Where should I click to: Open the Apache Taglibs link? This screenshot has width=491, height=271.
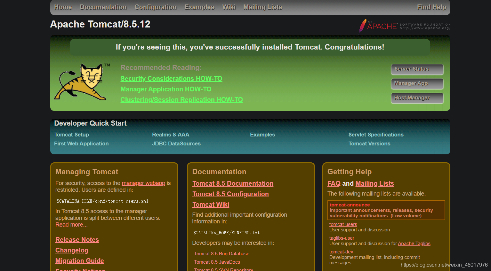(x=414, y=244)
